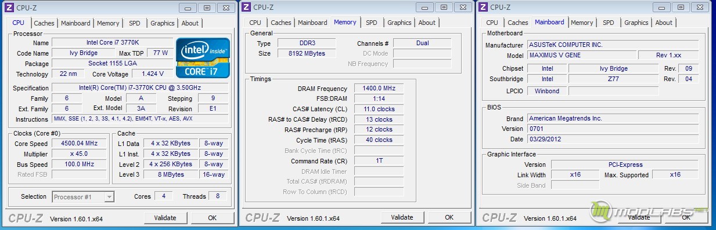This screenshot has height=230, width=716.
Task: Click Validate button in middle CPU-Z window
Action: [402, 218]
